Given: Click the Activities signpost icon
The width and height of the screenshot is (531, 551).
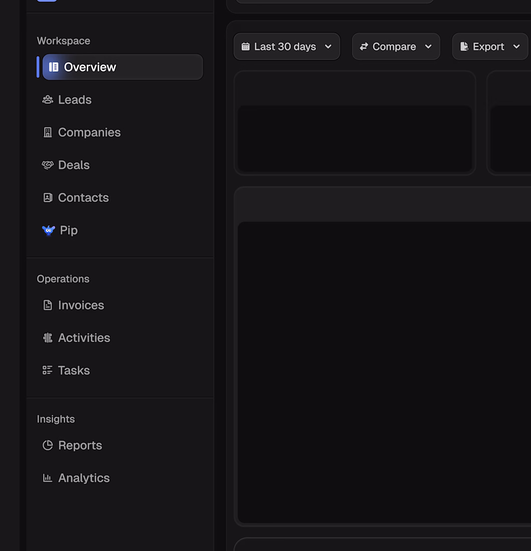Looking at the screenshot, I should coord(48,338).
